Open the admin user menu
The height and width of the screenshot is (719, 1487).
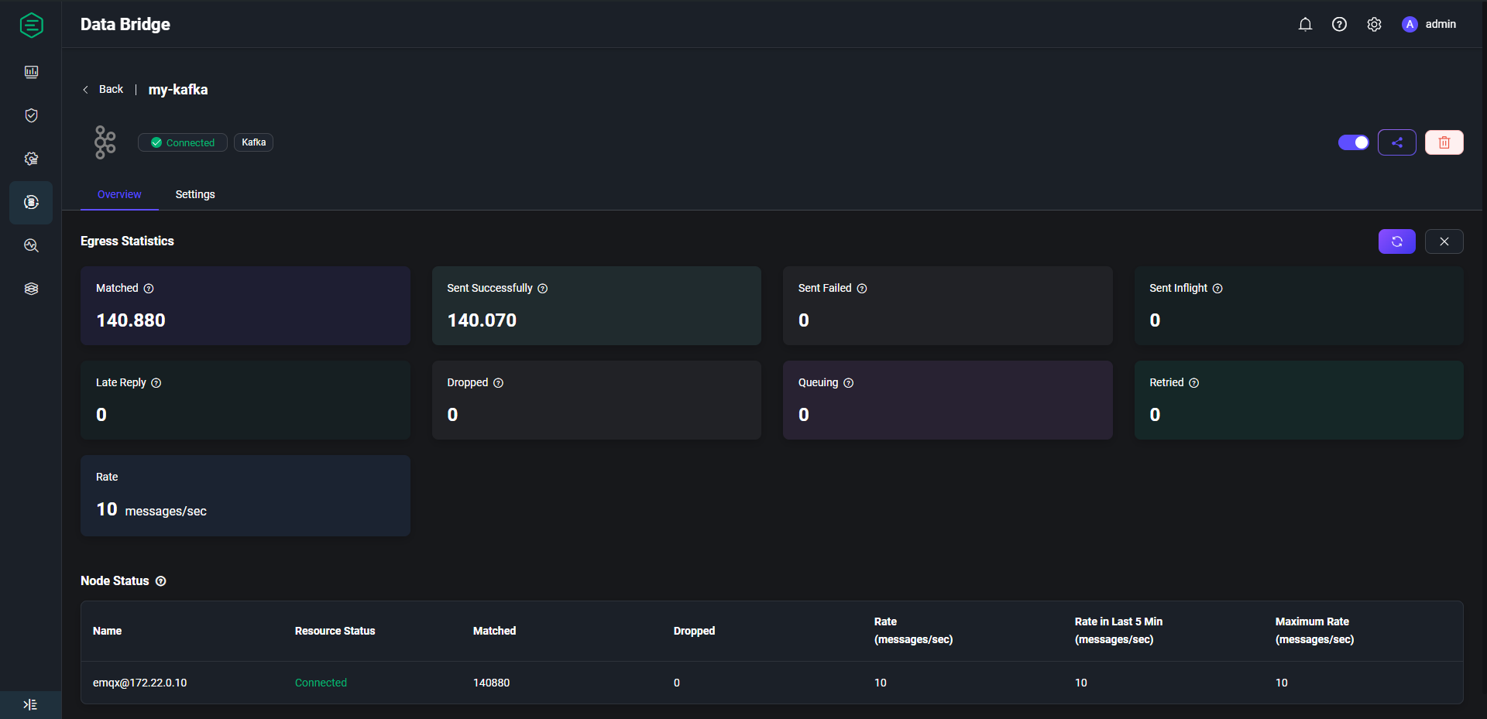[x=1429, y=25]
